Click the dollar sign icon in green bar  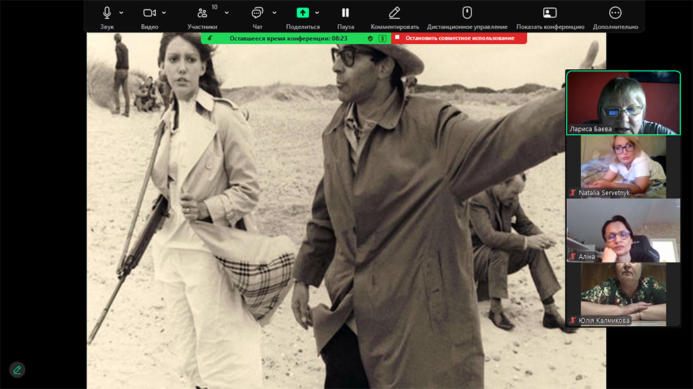tap(383, 38)
